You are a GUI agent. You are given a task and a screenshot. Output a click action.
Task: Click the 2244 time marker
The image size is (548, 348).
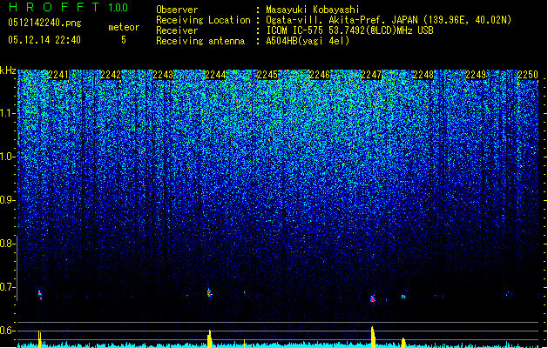click(x=215, y=75)
